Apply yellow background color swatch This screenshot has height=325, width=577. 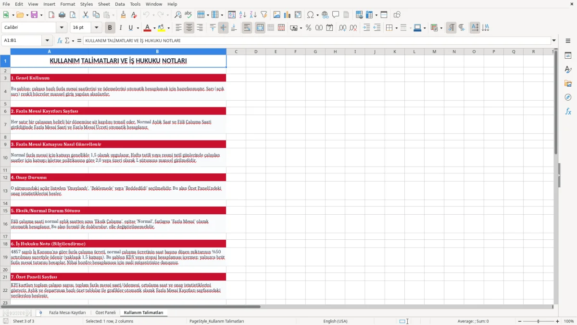pos(161,28)
